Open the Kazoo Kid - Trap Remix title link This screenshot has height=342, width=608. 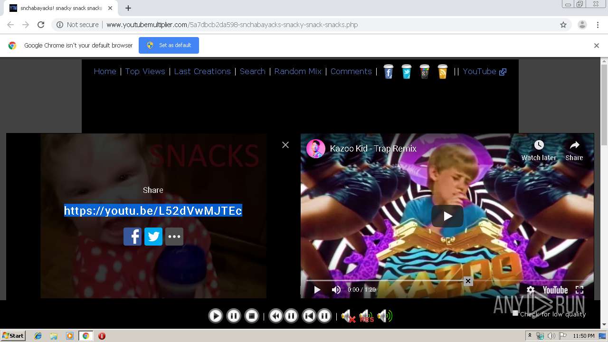[373, 149]
